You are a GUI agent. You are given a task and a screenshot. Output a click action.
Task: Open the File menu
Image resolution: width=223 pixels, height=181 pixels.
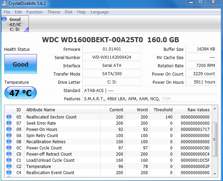tap(7, 12)
